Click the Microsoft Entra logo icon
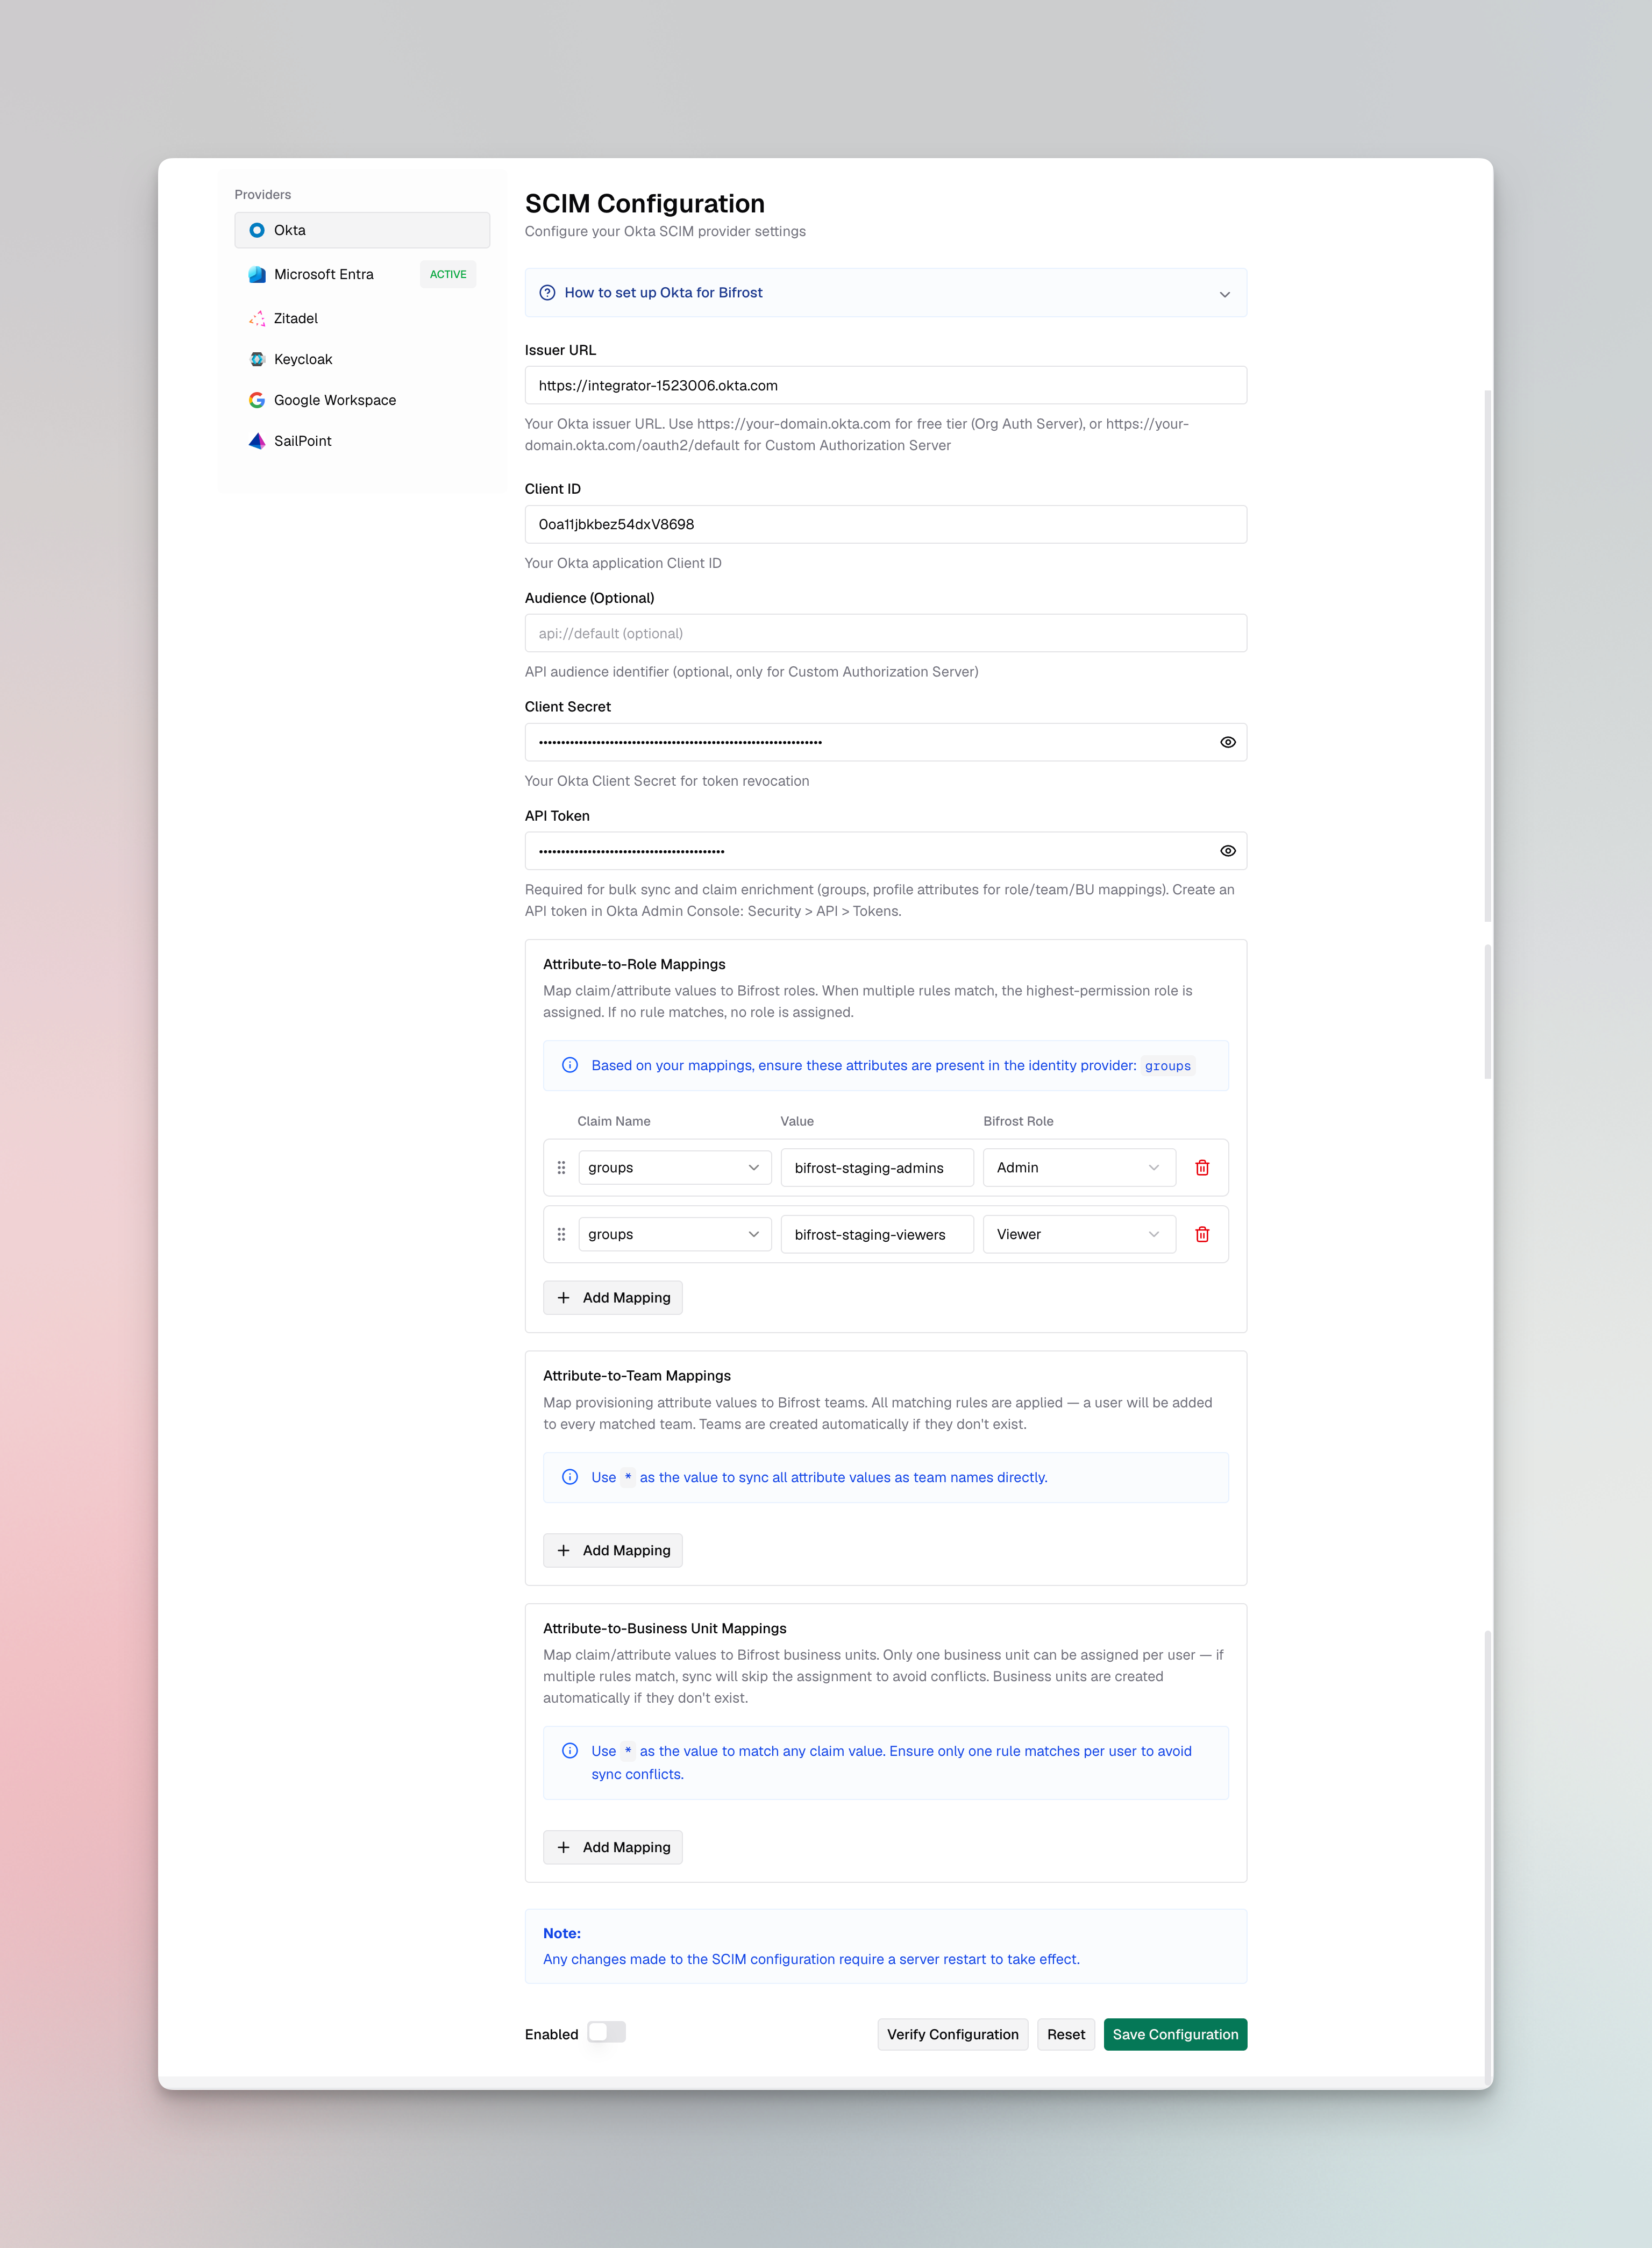 (257, 274)
